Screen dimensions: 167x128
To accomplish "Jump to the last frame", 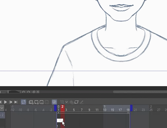I will tap(16, 102).
